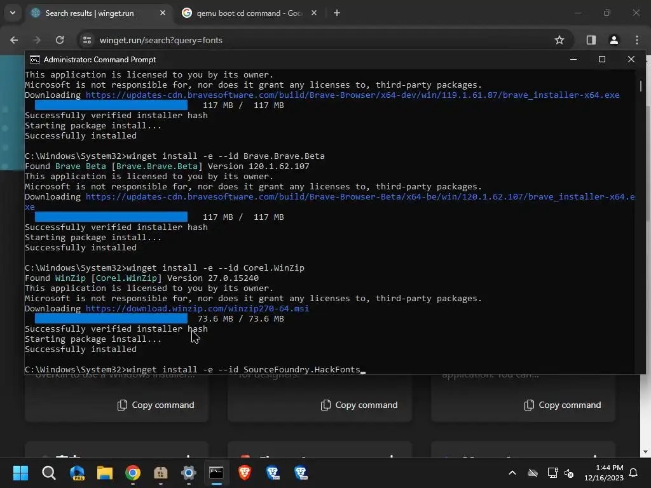Image resolution: width=651 pixels, height=488 pixels.
Task: Open Brave Beta icon at taskbar end
Action: click(x=301, y=472)
